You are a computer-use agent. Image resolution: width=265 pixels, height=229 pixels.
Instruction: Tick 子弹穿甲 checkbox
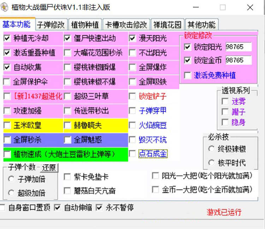[x=132, y=111]
